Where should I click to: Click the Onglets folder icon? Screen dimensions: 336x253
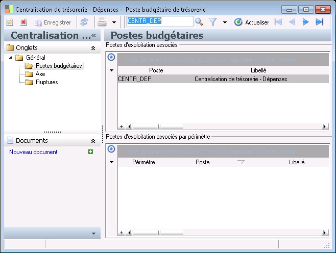coord(10,47)
